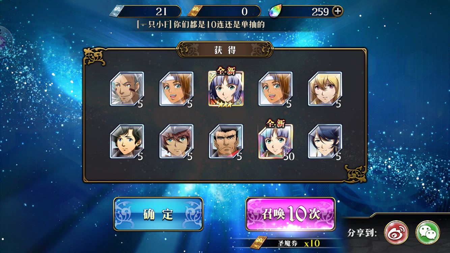Tap the 圣魔券 ticket icon under summon button
This screenshot has width=450, height=253.
(261, 243)
